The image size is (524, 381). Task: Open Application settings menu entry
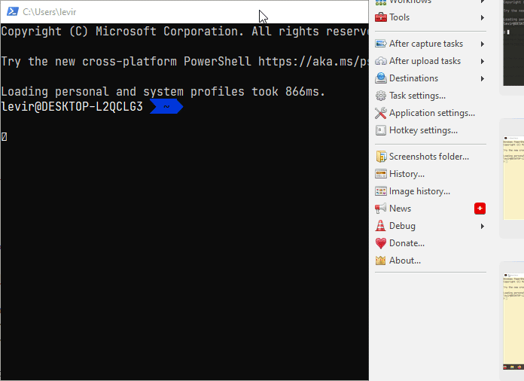click(x=431, y=113)
